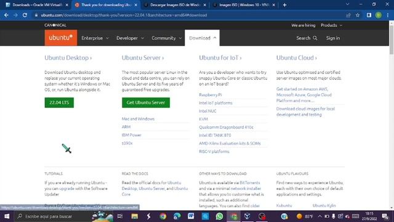Reload the Ubuntu download page
Image resolution: width=394 pixels, height=222 pixels.
[25, 15]
